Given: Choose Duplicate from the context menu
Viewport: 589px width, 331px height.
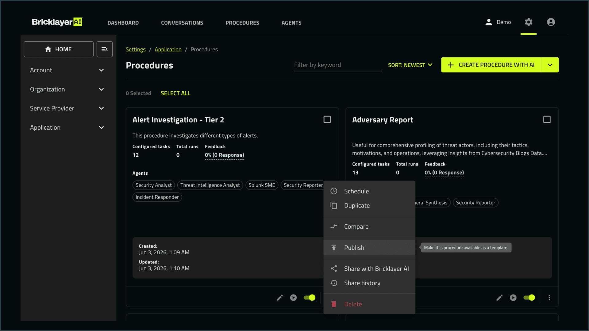Looking at the screenshot, I should click(369, 206).
